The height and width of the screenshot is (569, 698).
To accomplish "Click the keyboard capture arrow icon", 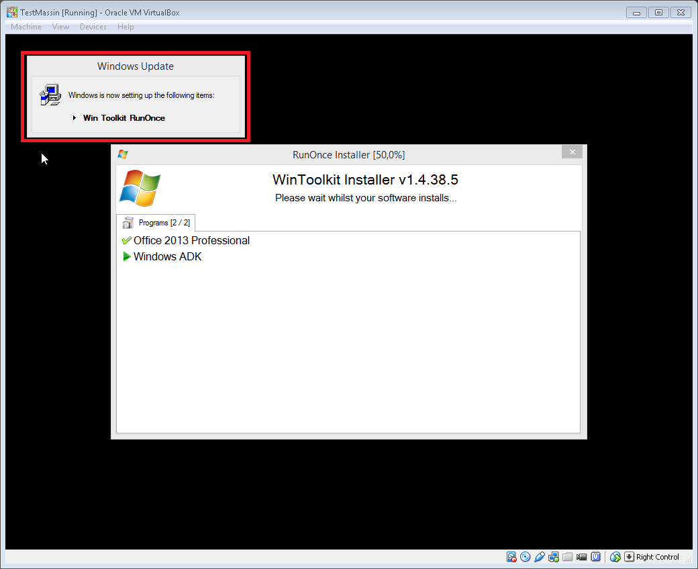I will tap(629, 557).
